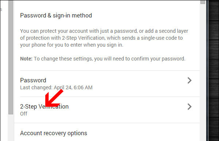Click the 2-Step Verification Off status
Screen dimensions: 219x141
(24, 114)
